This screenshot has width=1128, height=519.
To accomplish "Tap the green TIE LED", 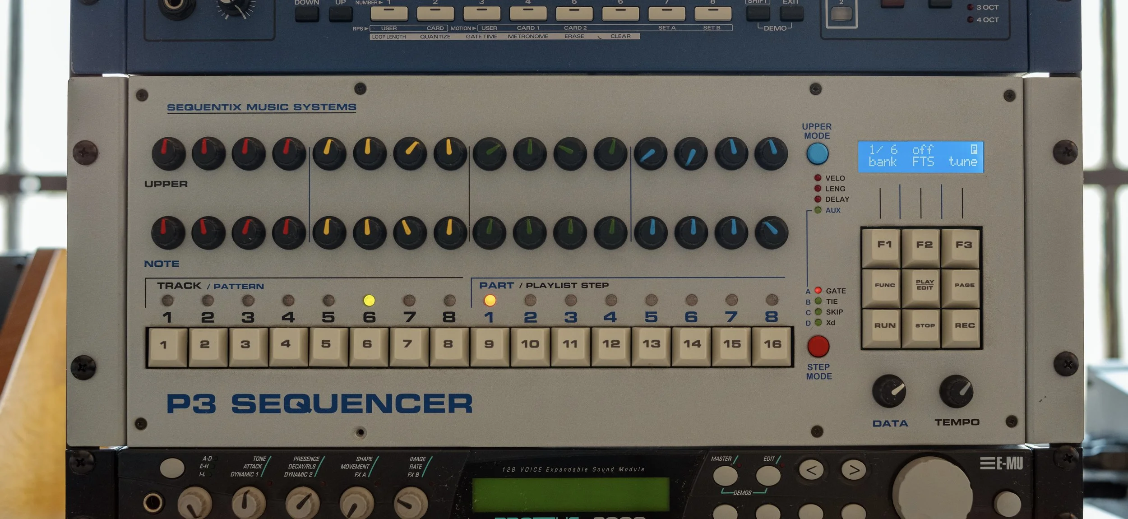I will [818, 301].
